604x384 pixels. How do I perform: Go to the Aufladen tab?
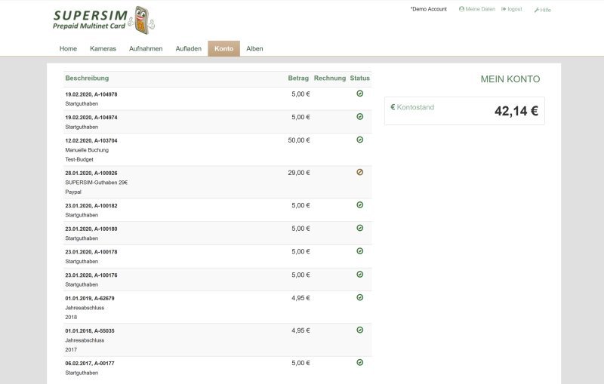click(188, 49)
